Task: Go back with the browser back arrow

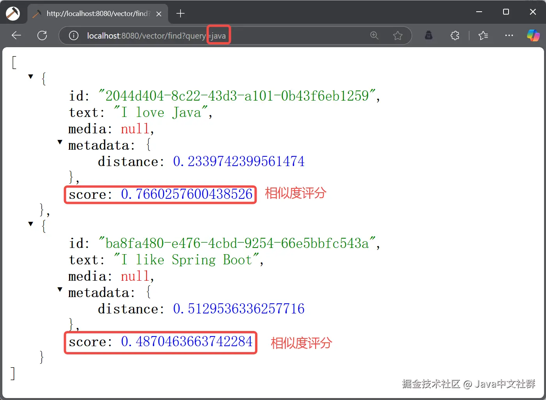Action: click(16, 35)
